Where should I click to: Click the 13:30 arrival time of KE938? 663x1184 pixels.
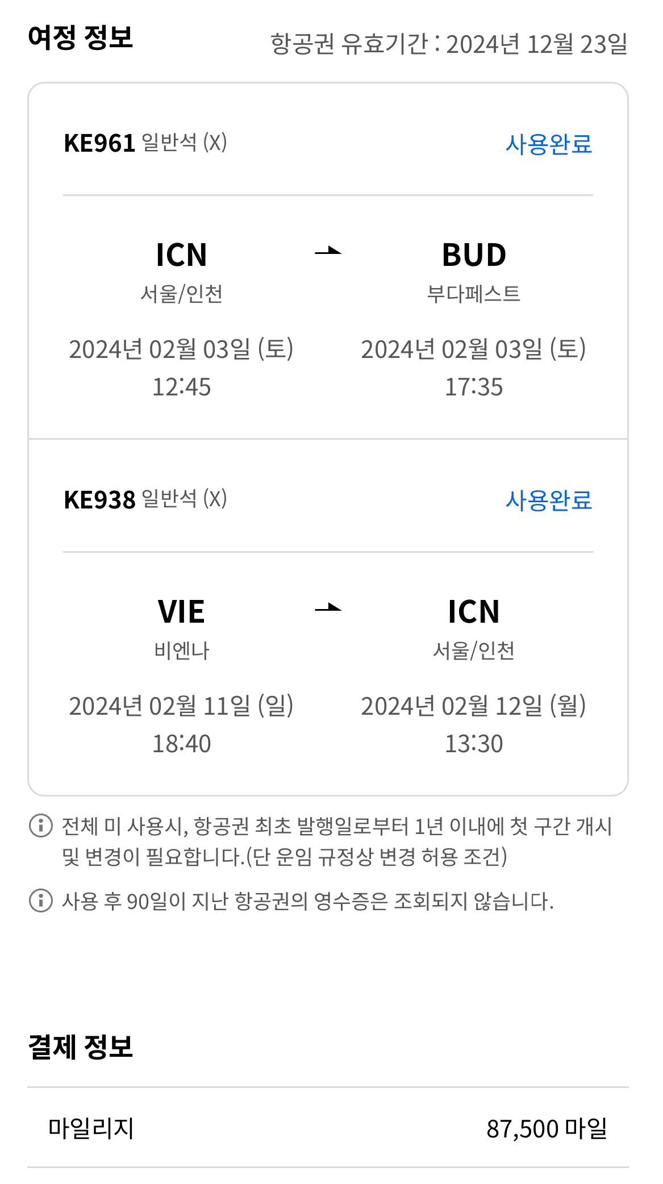point(474,744)
